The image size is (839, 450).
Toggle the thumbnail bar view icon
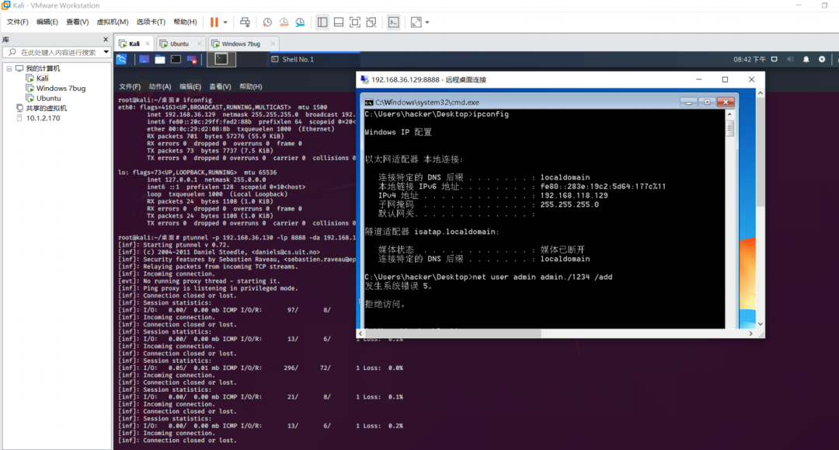click(339, 22)
